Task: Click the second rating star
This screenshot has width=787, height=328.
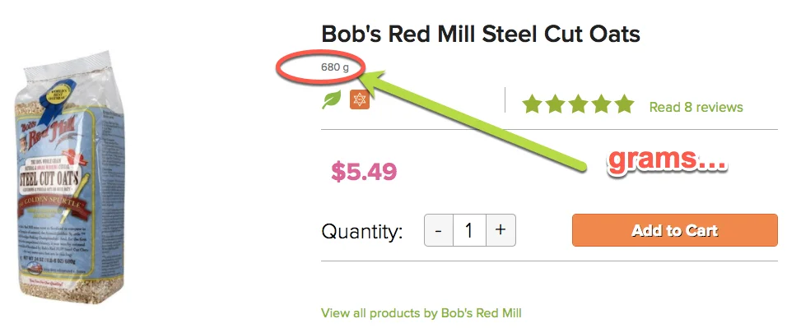Action: point(555,104)
